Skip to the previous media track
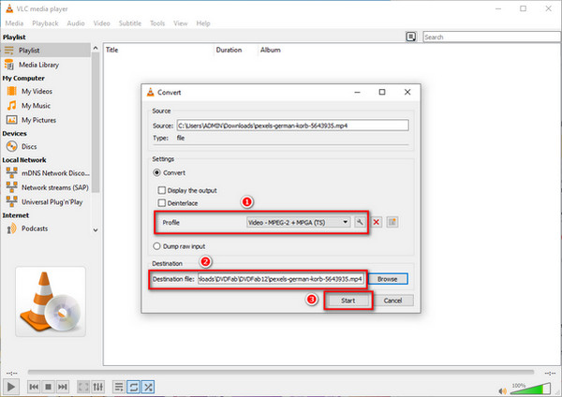This screenshot has height=397, width=562. point(34,387)
